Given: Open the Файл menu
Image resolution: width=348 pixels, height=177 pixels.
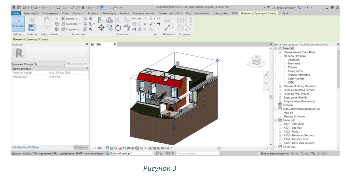Looking at the screenshot, I should click(x=16, y=13).
